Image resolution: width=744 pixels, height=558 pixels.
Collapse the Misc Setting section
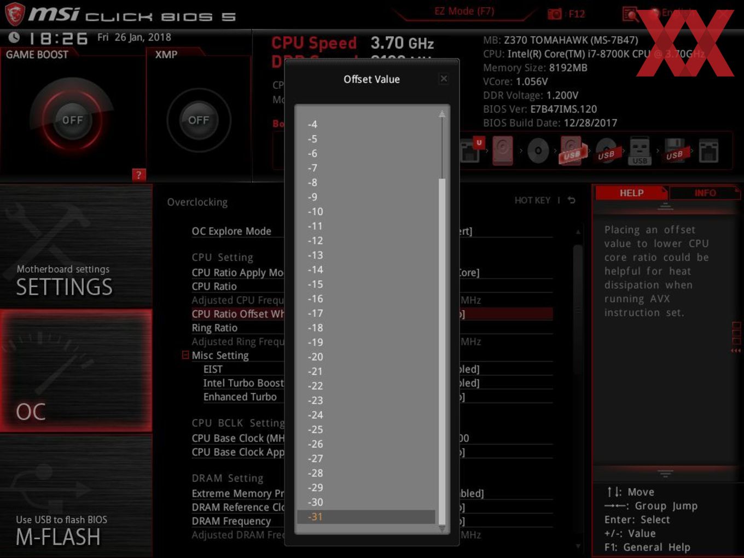(185, 355)
